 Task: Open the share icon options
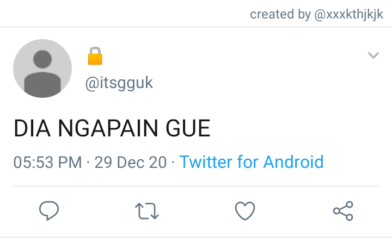(x=343, y=211)
